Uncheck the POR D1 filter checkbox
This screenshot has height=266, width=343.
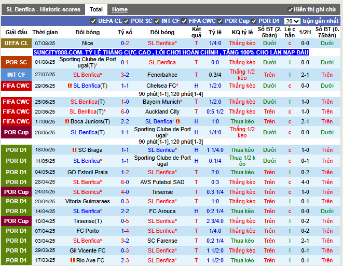(254, 21)
